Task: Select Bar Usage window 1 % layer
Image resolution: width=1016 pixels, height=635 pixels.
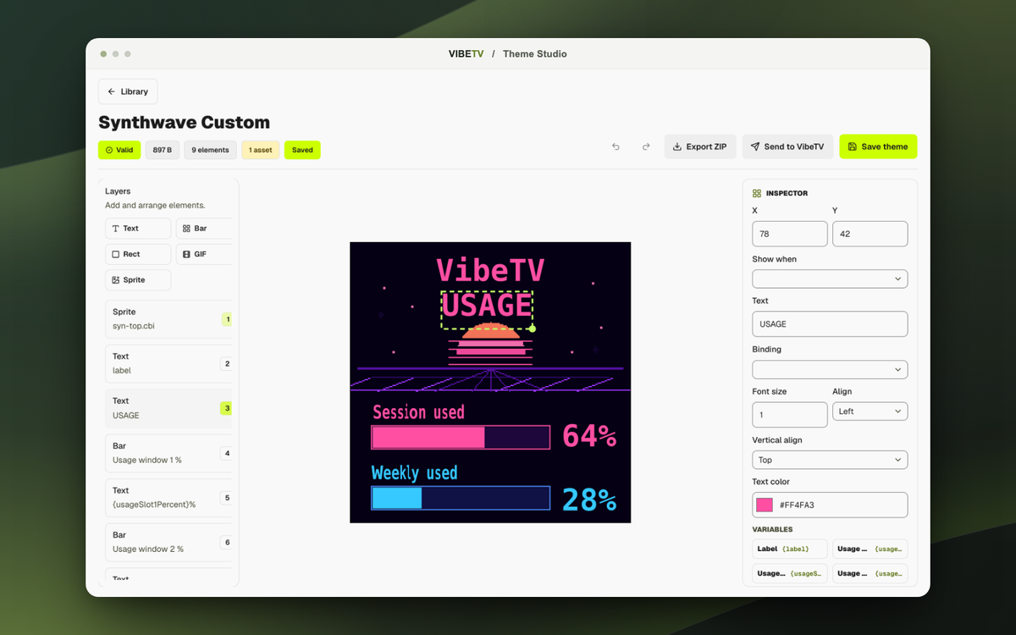Action: tap(168, 453)
